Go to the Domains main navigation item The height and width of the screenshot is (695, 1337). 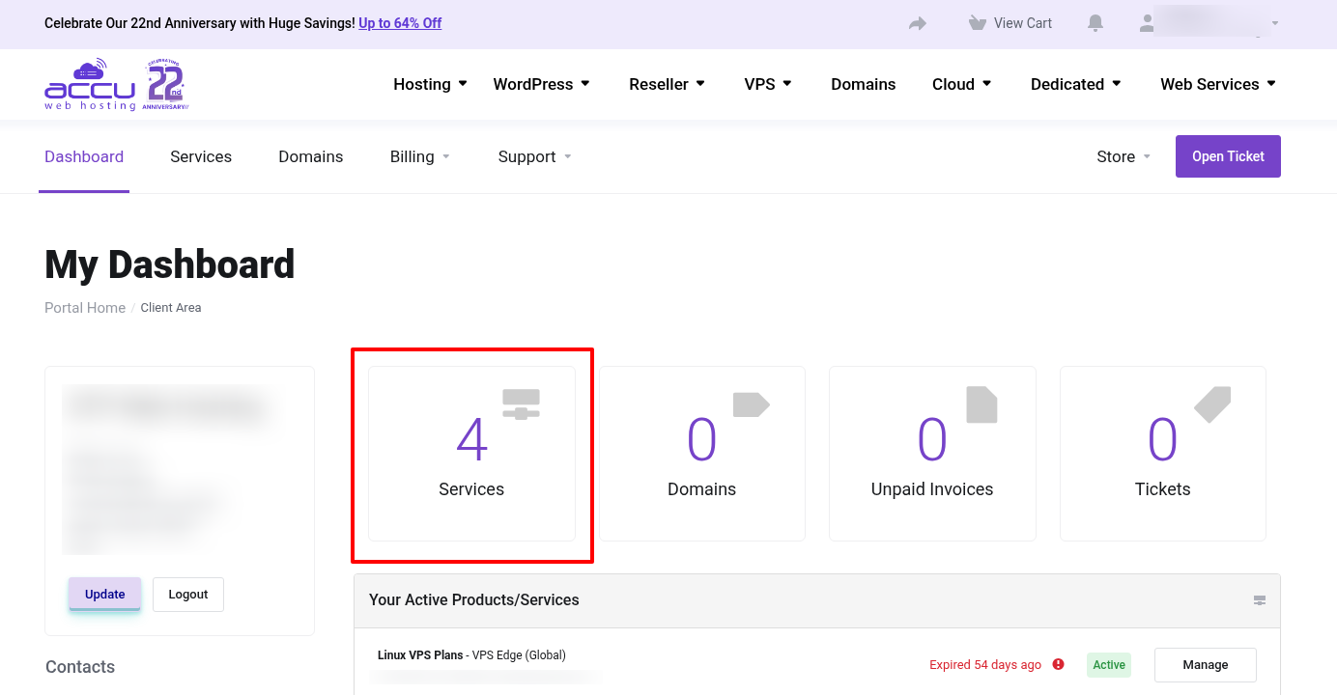pyautogui.click(x=863, y=84)
